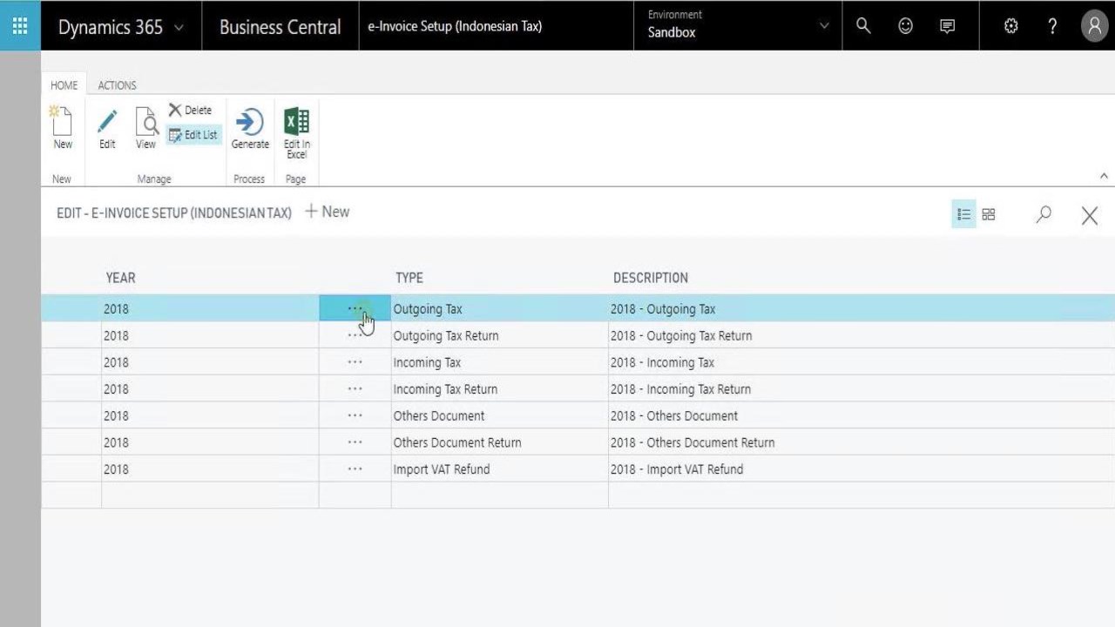1115x627 pixels.
Task: Run the Generate process
Action: coord(250,128)
